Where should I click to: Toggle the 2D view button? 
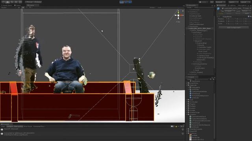[x=19, y=7]
